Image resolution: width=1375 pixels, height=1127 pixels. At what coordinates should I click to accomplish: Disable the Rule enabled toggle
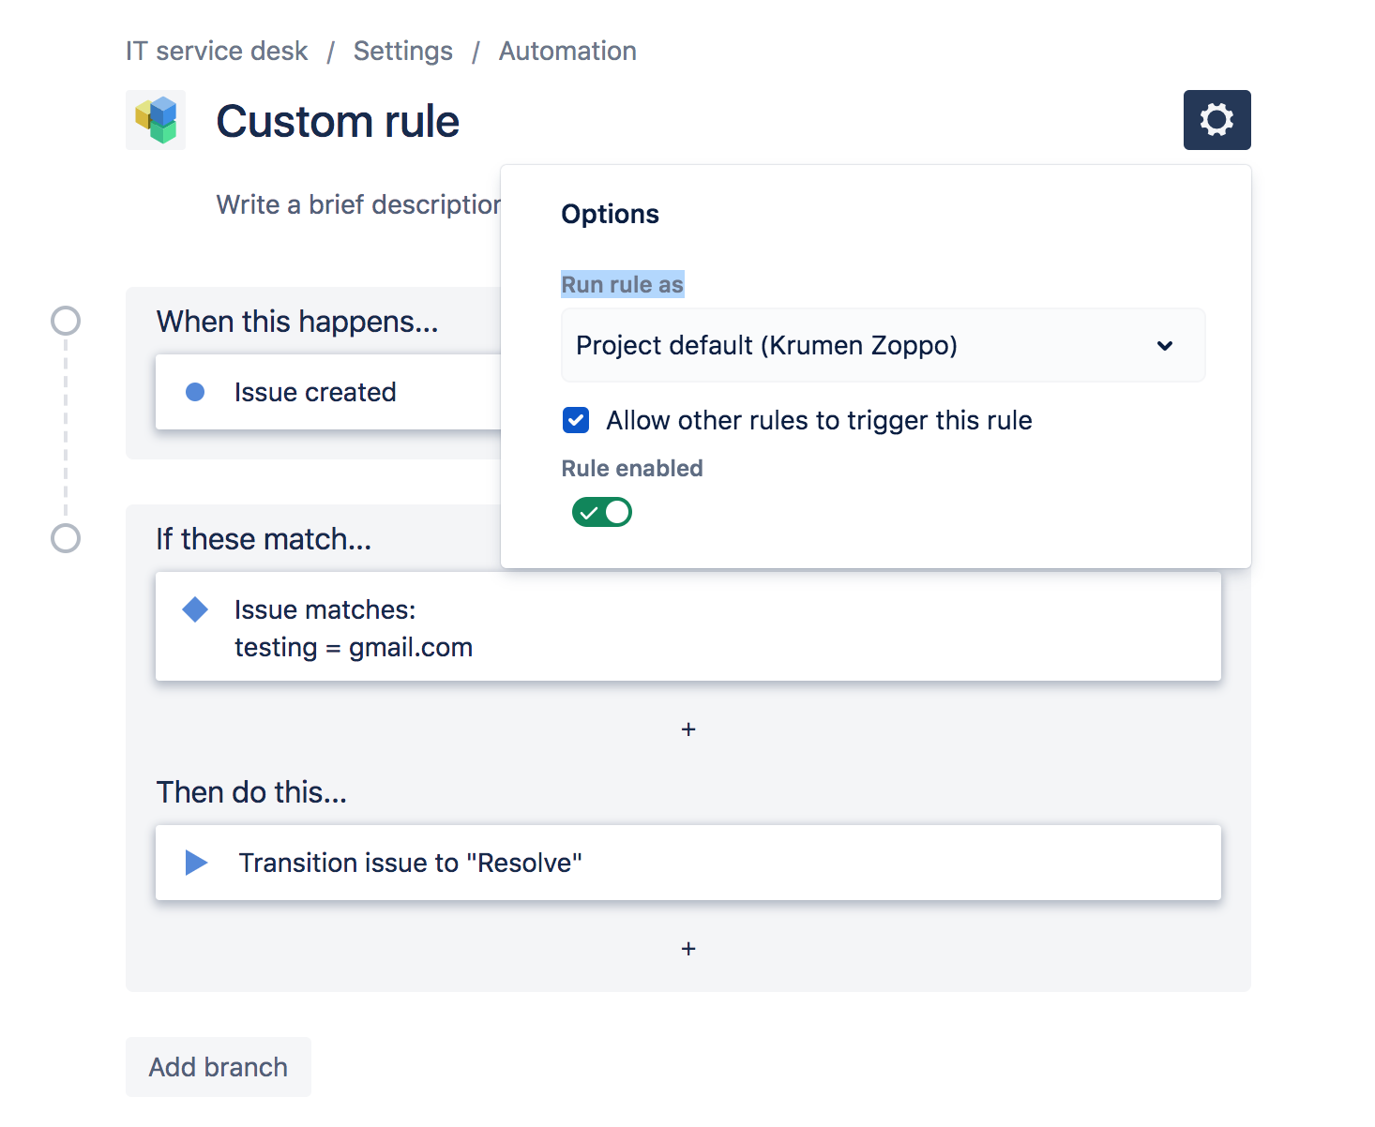click(x=601, y=512)
